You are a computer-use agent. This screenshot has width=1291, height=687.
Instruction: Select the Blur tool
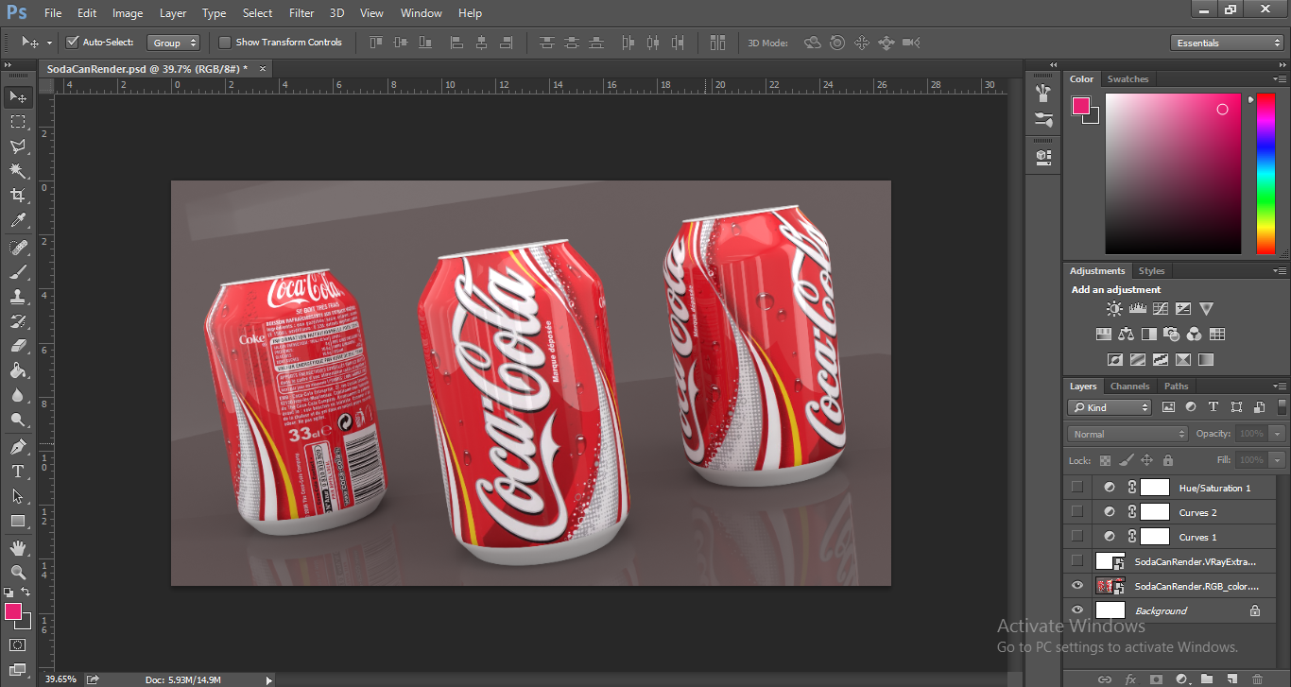click(x=18, y=395)
